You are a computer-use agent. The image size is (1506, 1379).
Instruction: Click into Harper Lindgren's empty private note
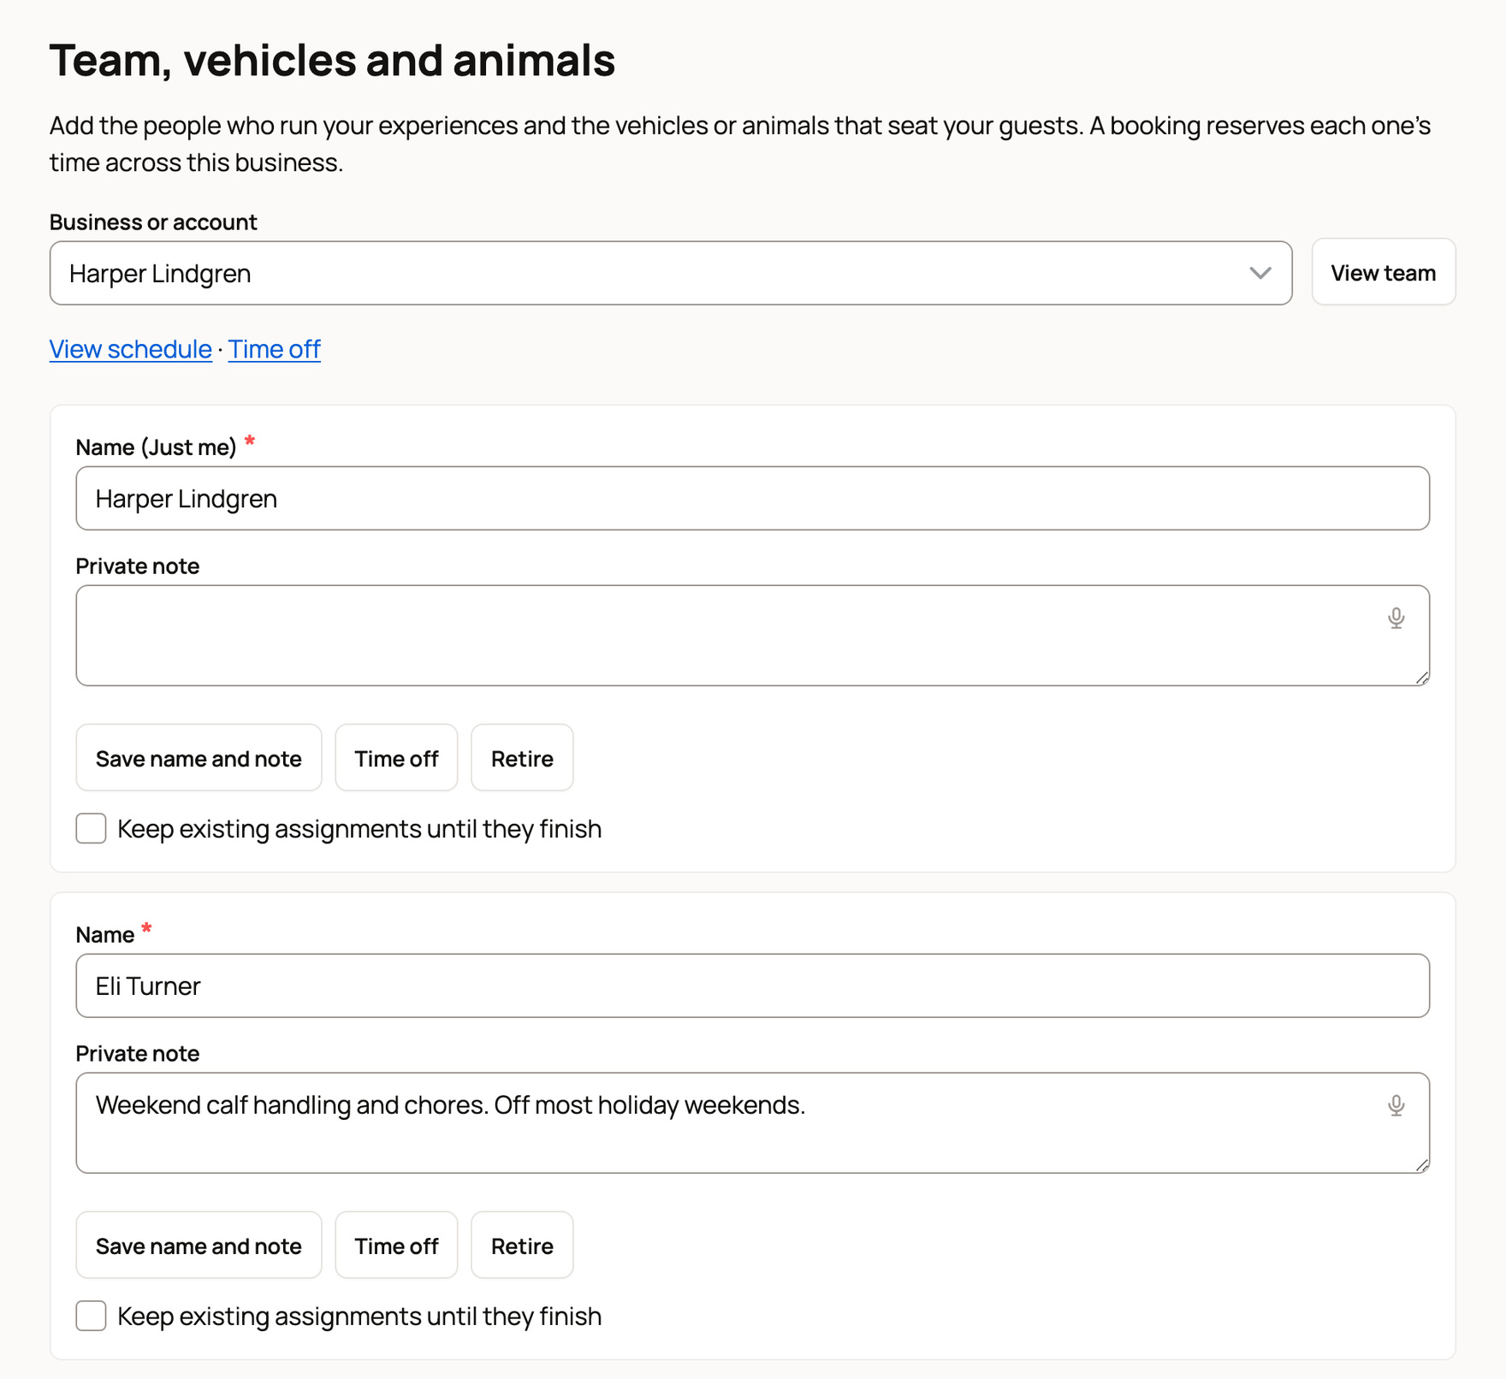pyautogui.click(x=752, y=636)
